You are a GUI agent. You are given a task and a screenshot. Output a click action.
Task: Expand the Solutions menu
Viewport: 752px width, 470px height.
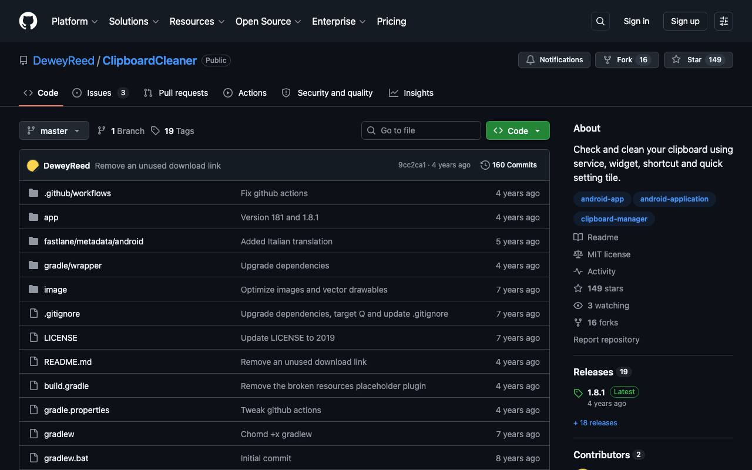tap(134, 21)
